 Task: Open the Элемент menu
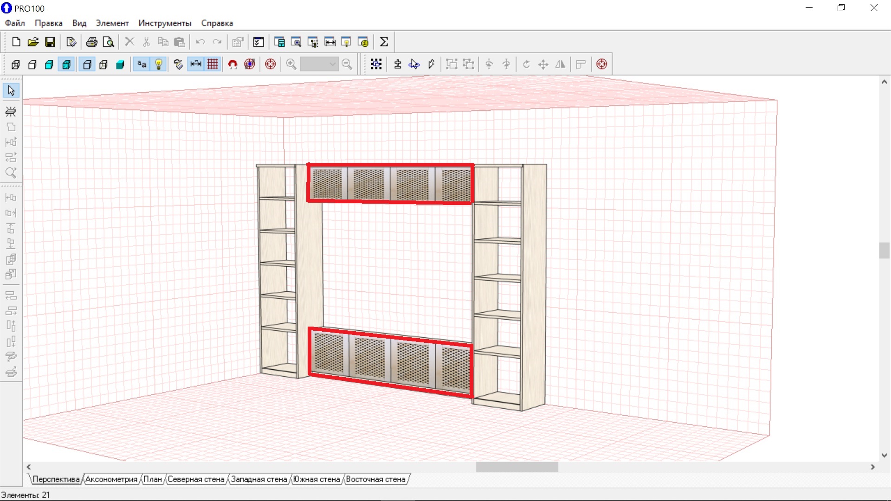[112, 23]
